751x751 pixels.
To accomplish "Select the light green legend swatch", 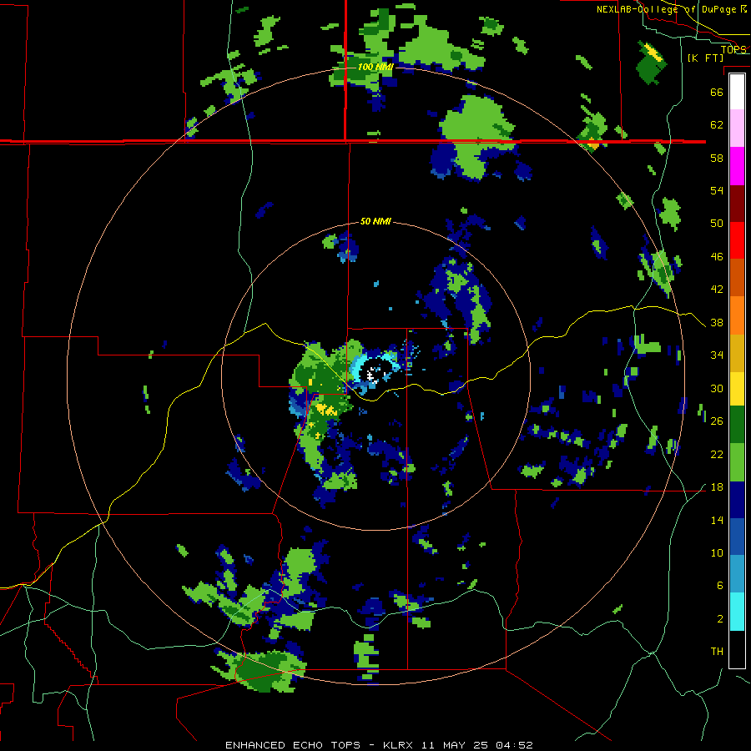I will point(737,462).
